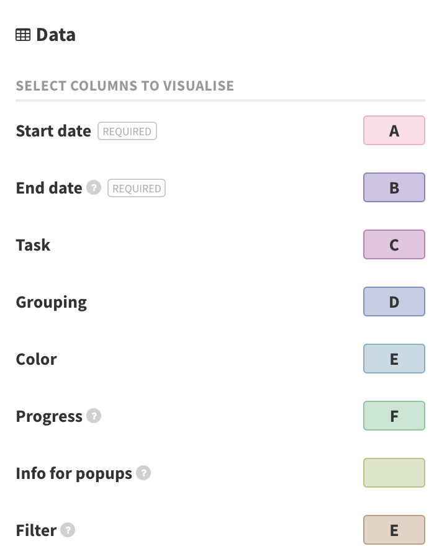Click the Color column field E
This screenshot has height=554, width=447.
click(x=394, y=359)
